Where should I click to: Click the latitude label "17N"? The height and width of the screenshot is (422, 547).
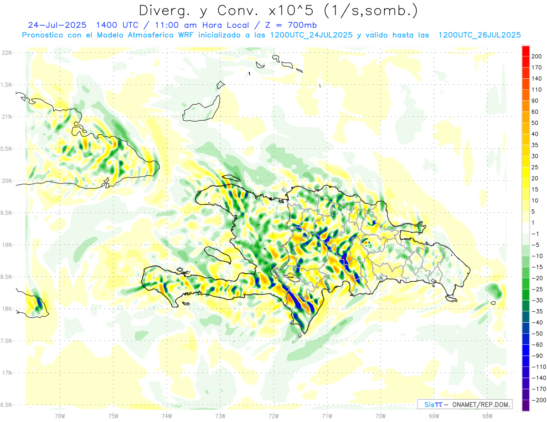click(7, 373)
